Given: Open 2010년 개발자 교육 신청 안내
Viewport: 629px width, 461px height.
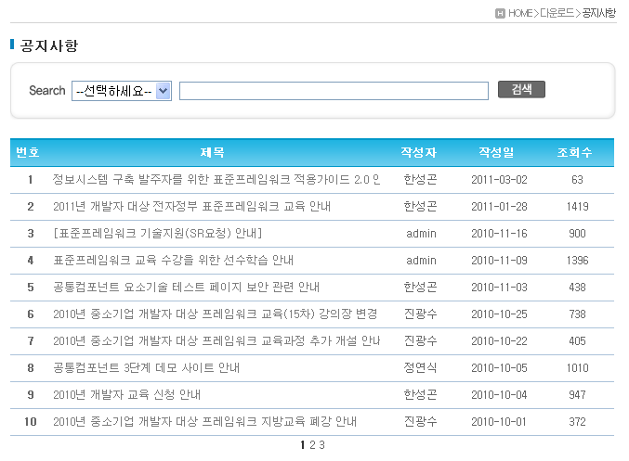Looking at the screenshot, I should click(x=131, y=395).
